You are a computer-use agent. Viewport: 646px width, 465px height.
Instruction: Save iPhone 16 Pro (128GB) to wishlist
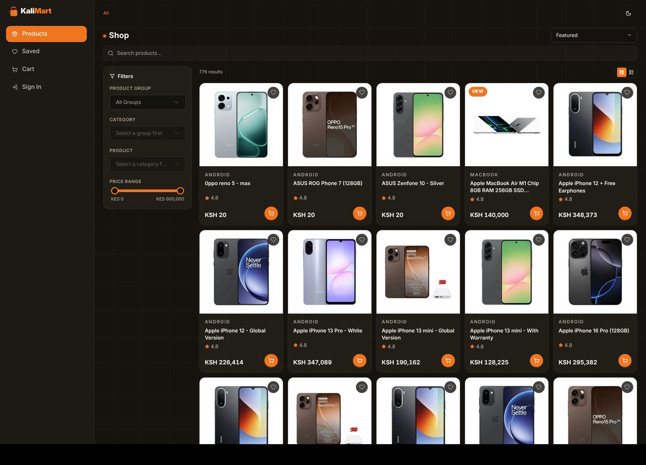627,240
